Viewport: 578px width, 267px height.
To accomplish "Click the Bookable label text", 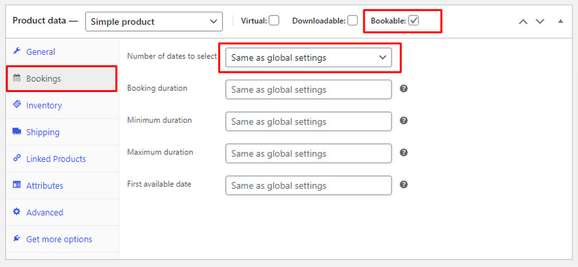I will (389, 21).
